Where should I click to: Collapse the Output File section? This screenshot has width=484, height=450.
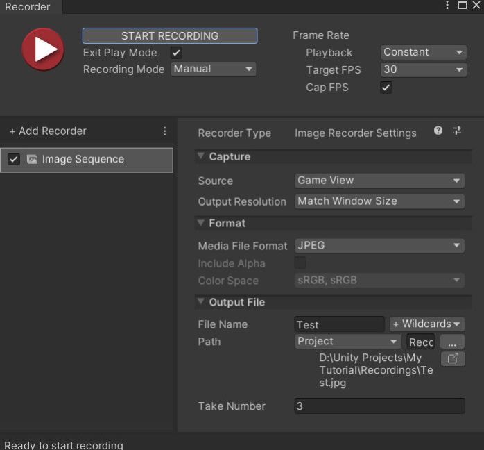pyautogui.click(x=200, y=301)
